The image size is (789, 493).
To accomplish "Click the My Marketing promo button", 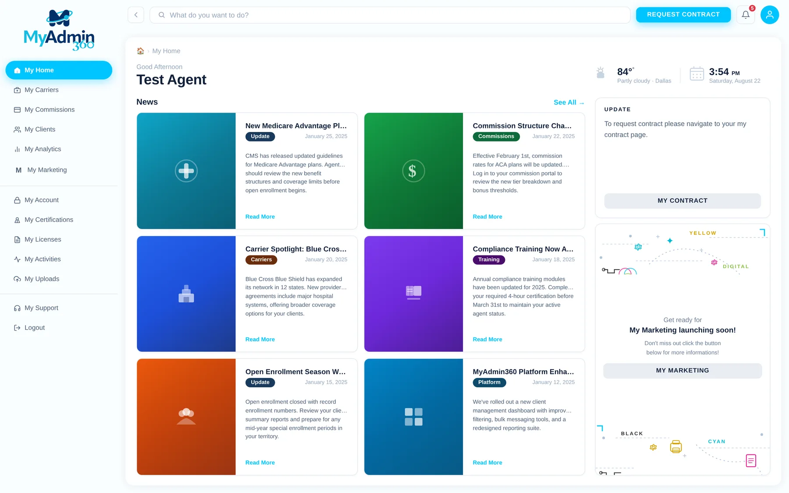I will click(682, 370).
